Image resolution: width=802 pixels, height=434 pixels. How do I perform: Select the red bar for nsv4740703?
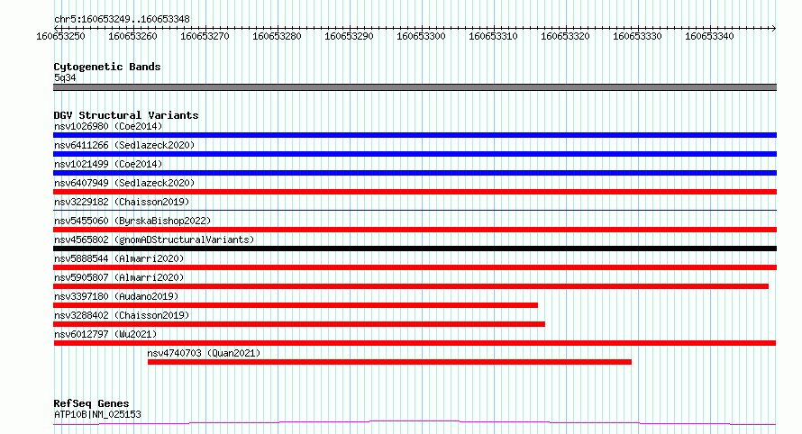tap(390, 362)
